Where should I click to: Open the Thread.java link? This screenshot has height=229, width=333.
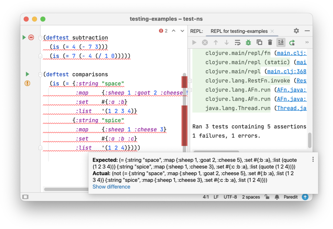click(292, 108)
